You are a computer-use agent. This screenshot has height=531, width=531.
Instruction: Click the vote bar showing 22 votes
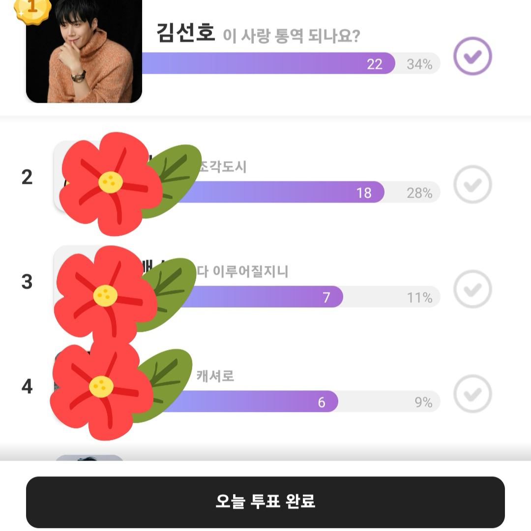(x=268, y=63)
